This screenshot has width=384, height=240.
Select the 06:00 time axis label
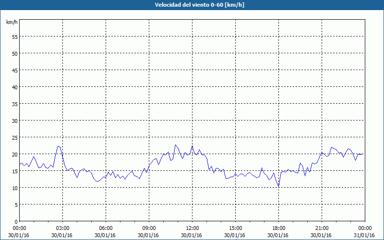click(106, 228)
